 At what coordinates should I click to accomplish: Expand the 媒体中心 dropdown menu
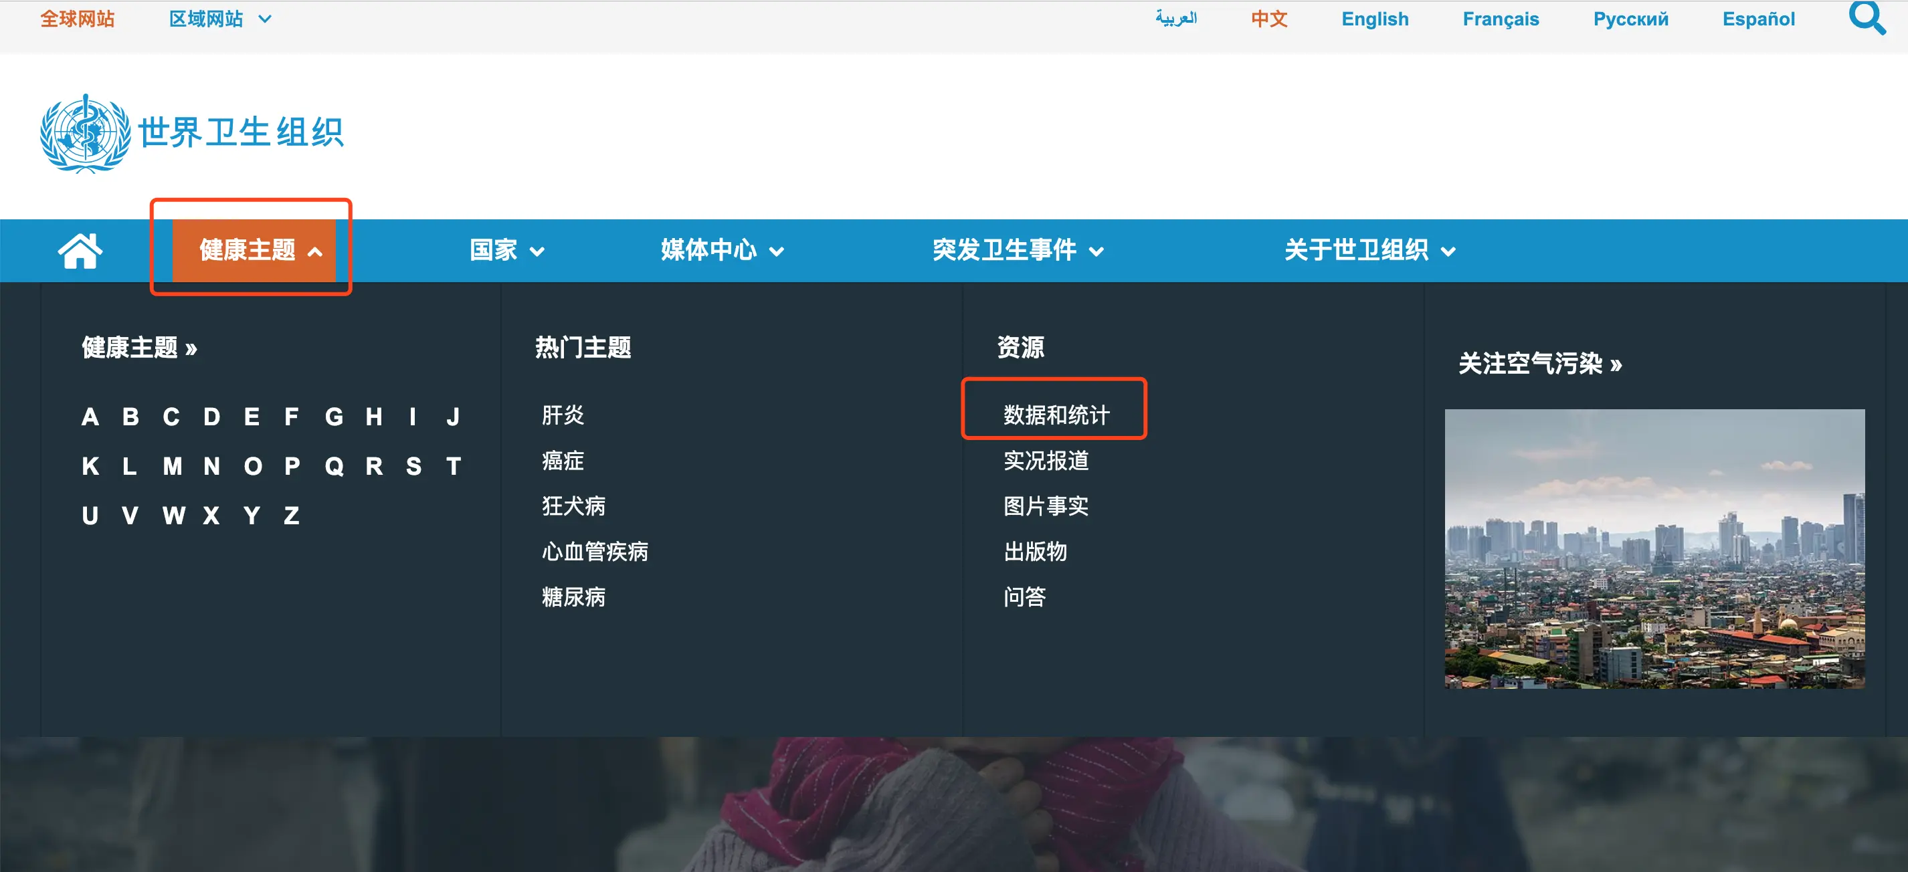point(721,250)
